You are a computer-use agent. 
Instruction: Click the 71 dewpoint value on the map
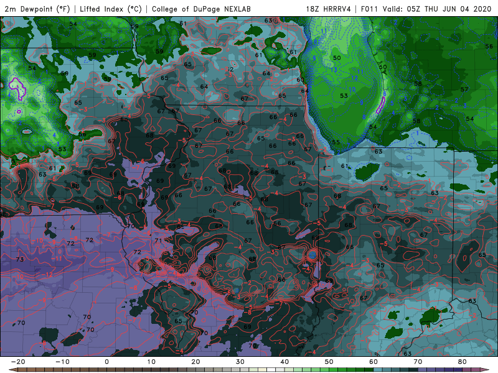(x=158, y=241)
